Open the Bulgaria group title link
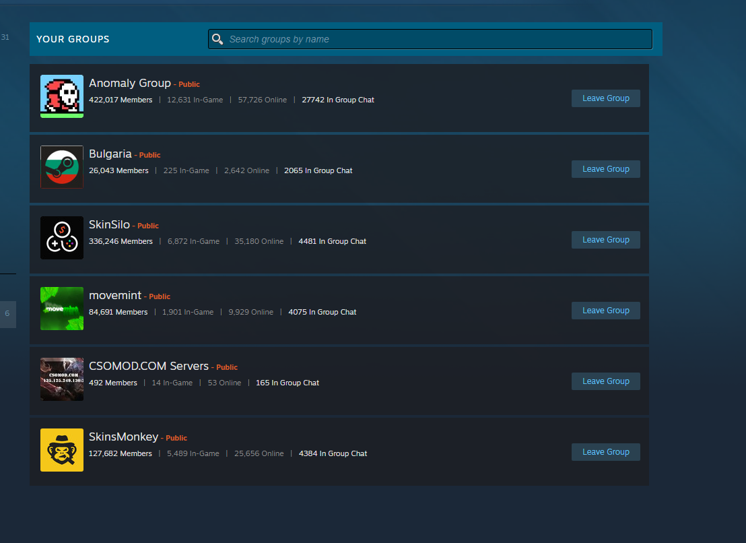 coord(110,154)
